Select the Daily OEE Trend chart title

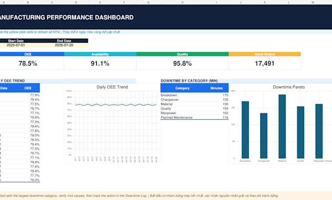[112, 87]
